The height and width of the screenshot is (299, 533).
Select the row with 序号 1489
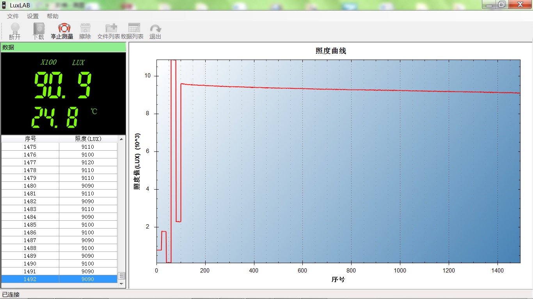pyautogui.click(x=59, y=256)
